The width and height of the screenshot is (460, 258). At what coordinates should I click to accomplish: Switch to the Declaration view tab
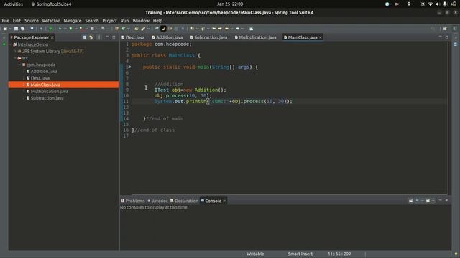click(x=184, y=201)
